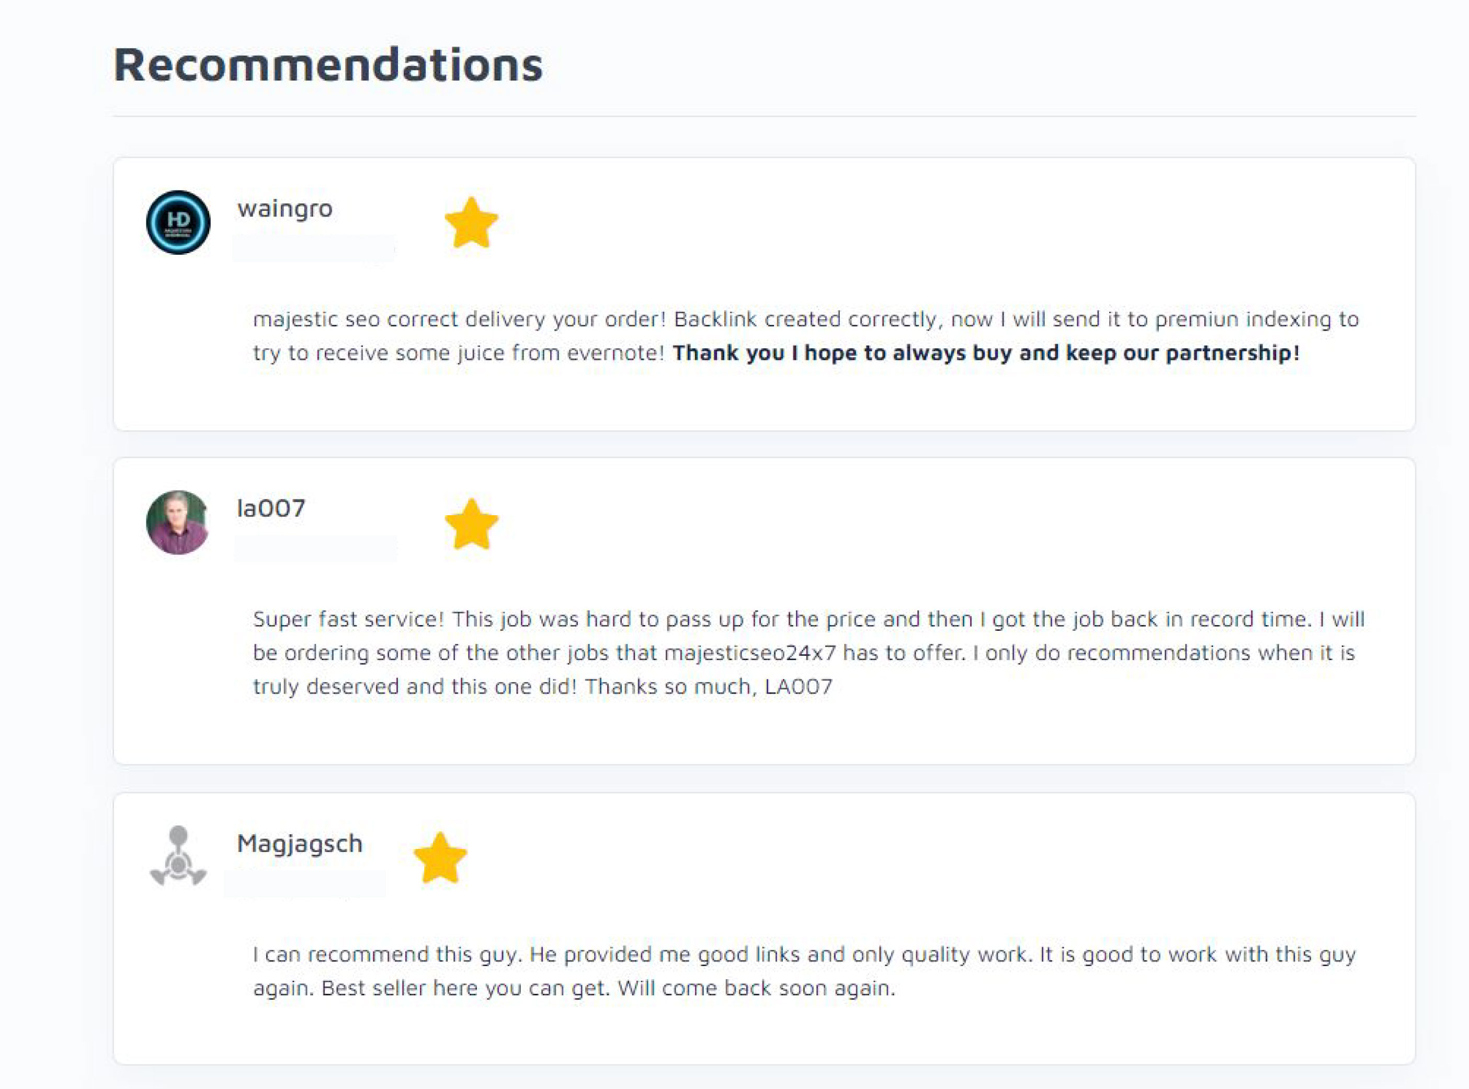Viewport: 1469px width, 1089px height.
Task: Click the bold "Thank you I hope" sentence
Action: 985,353
